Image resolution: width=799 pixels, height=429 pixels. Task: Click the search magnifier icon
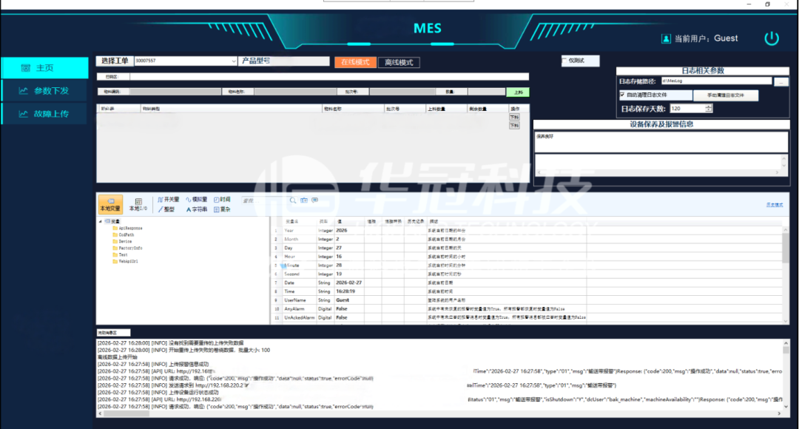pyautogui.click(x=292, y=200)
